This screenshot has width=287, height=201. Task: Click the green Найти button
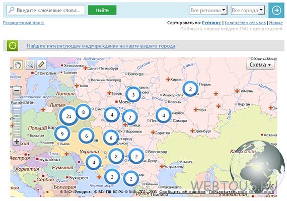click(102, 10)
